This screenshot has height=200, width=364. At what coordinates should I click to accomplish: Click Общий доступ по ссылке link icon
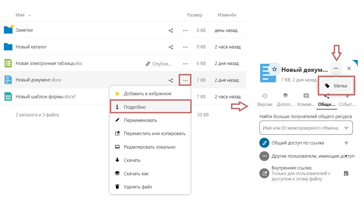[x=264, y=143]
